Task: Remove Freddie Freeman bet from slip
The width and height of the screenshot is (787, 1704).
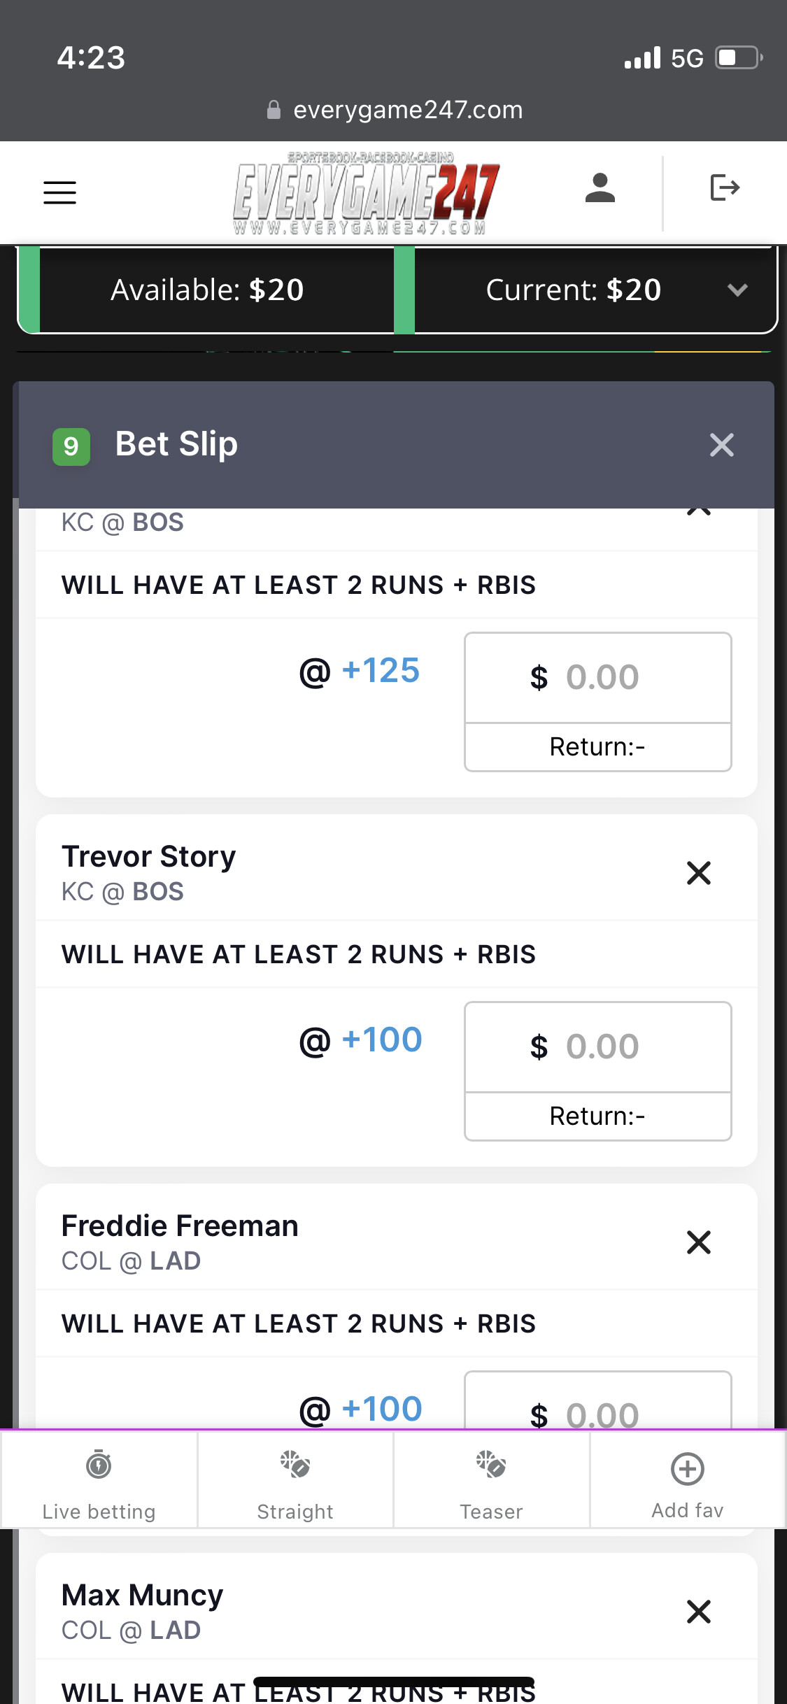Action: tap(698, 1242)
